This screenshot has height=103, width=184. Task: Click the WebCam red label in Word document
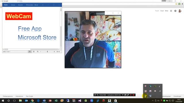[19, 16]
